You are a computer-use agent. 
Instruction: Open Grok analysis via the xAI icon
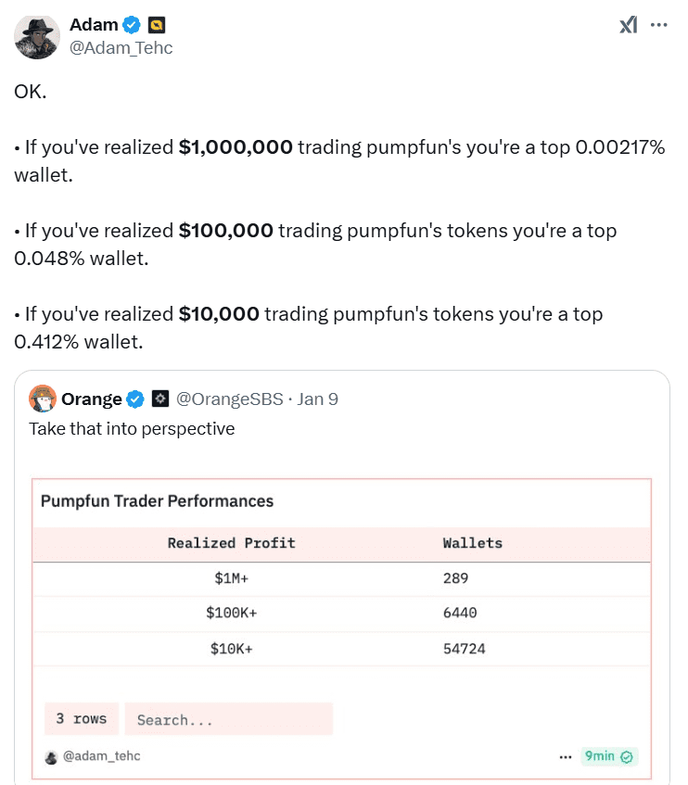click(x=628, y=27)
